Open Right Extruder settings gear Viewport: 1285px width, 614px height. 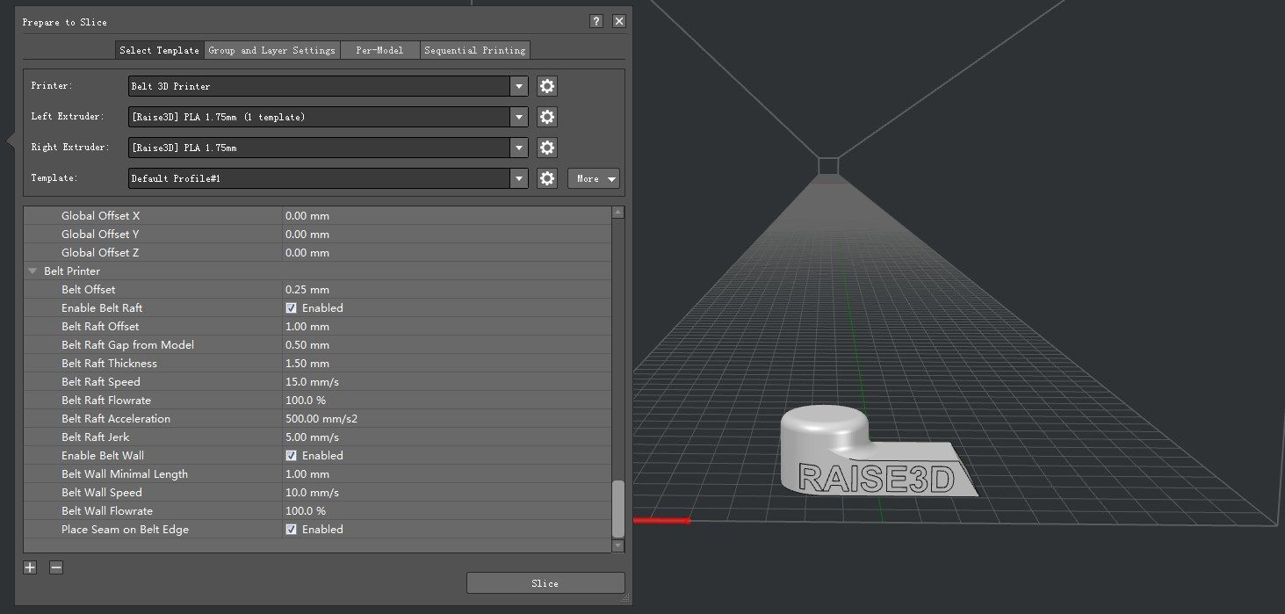(x=546, y=148)
